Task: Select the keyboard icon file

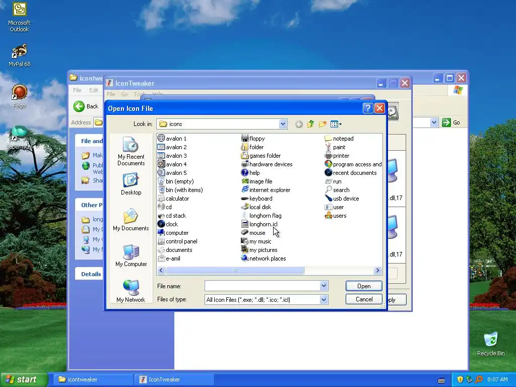Action: pyautogui.click(x=257, y=199)
